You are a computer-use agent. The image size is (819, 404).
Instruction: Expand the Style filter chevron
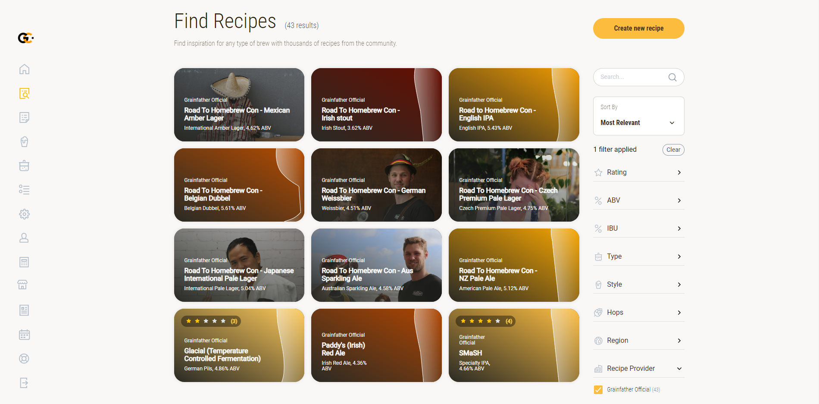click(x=679, y=285)
